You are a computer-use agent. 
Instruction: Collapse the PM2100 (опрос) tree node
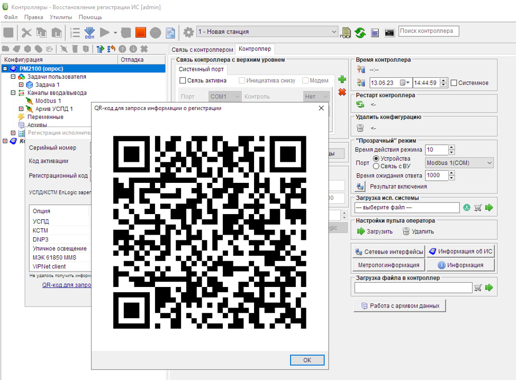[5, 68]
